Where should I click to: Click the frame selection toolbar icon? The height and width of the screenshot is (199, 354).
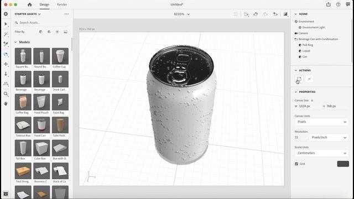coord(236,14)
